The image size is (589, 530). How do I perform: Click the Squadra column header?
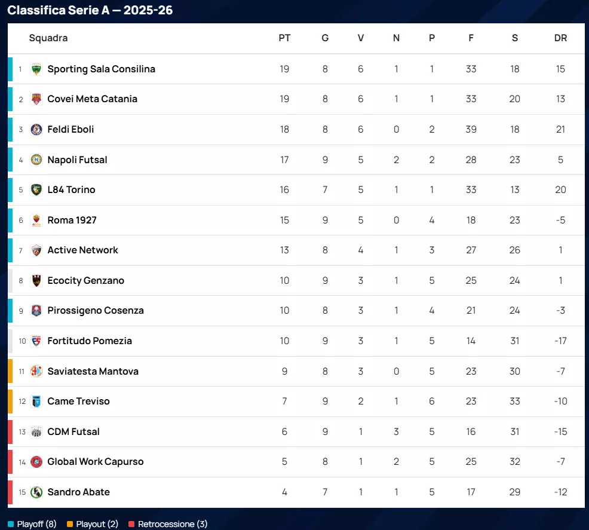[48, 38]
